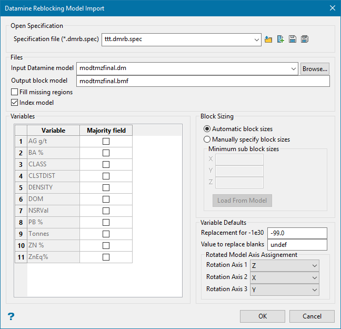Click the Variable column header
The image size is (341, 329).
point(53,131)
